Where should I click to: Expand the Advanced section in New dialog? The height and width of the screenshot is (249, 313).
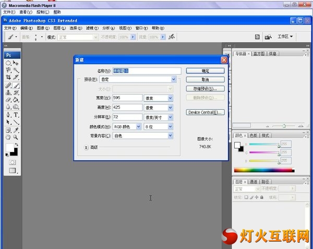coord(86,147)
